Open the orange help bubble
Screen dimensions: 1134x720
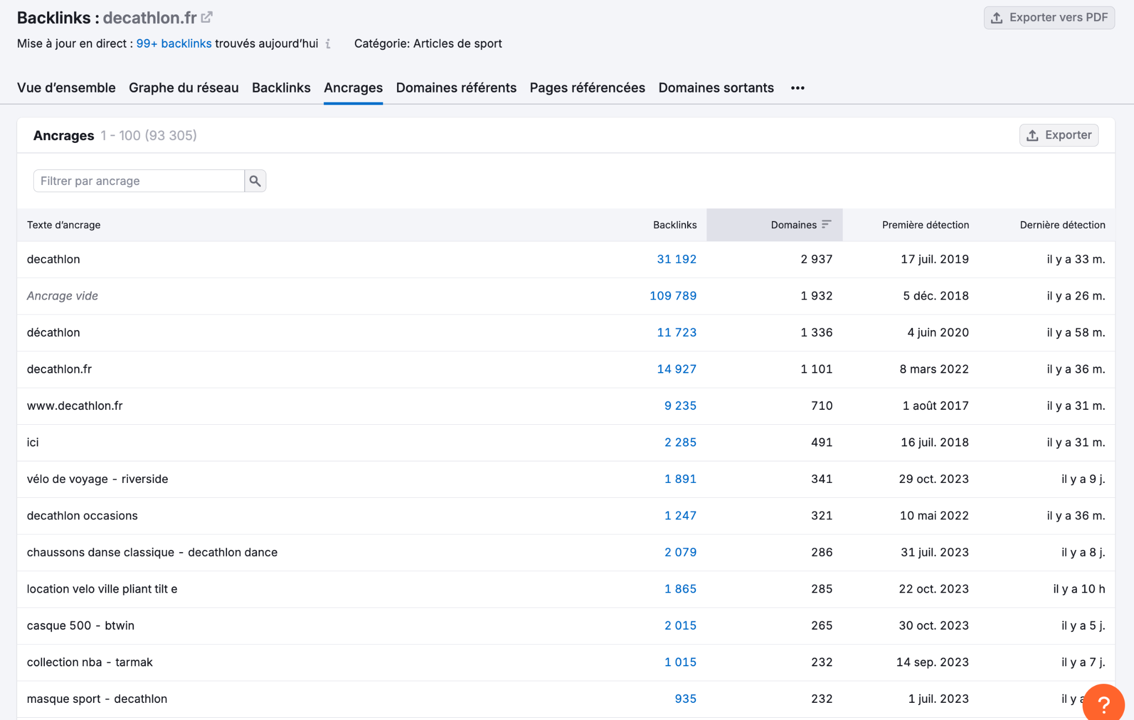tap(1104, 703)
